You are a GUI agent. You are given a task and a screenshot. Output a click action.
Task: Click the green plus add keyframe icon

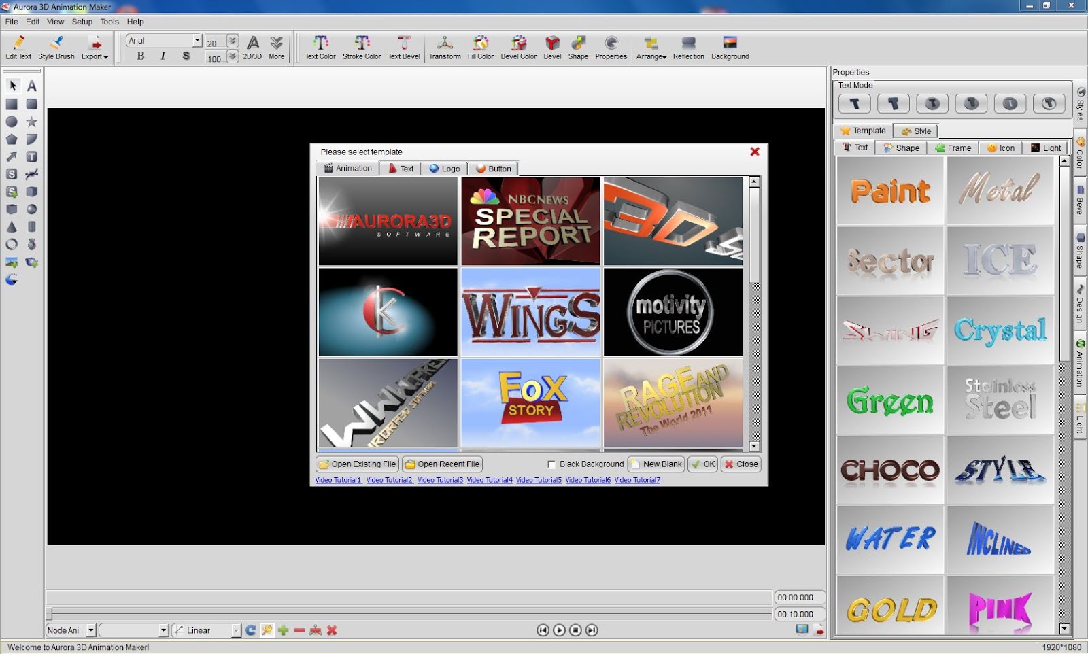point(284,630)
